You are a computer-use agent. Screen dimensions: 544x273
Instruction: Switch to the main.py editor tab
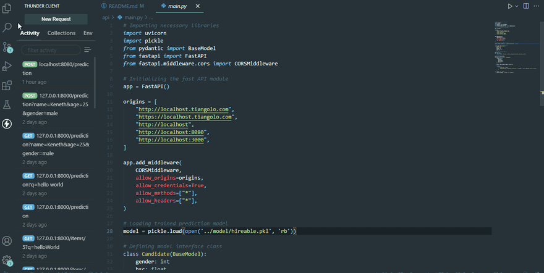point(177,6)
